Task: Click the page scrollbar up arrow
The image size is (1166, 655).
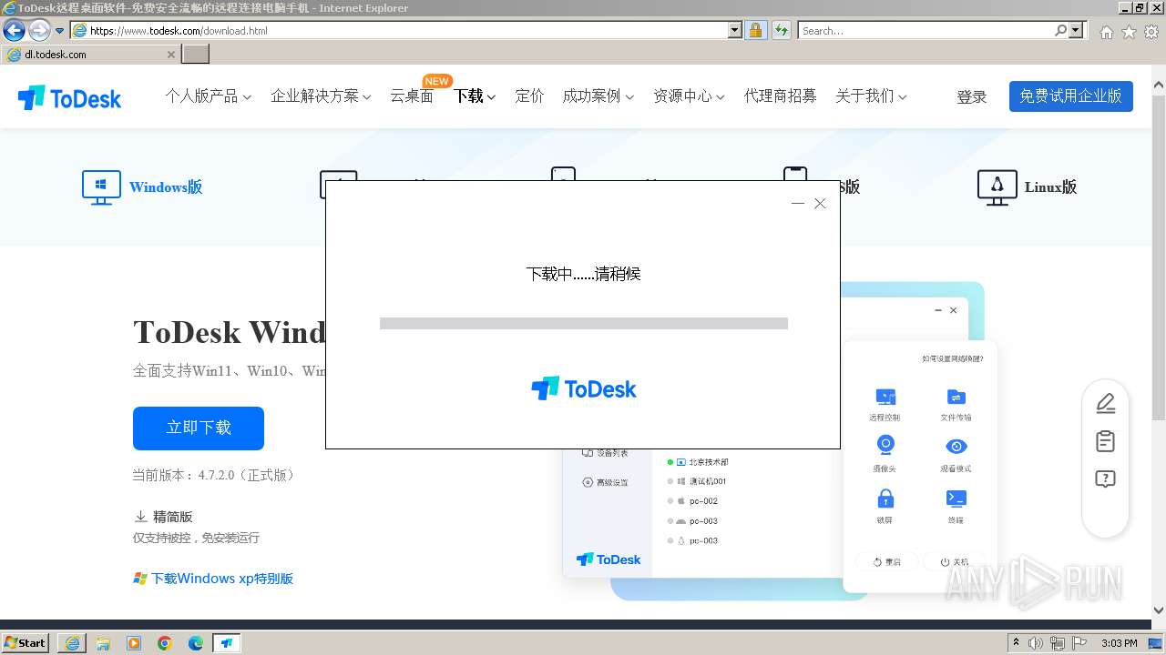Action: pyautogui.click(x=1159, y=85)
